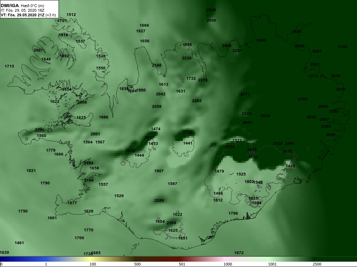Click the offshore label 3142
The width and height of the screenshot is (357, 267).
[343, 47]
